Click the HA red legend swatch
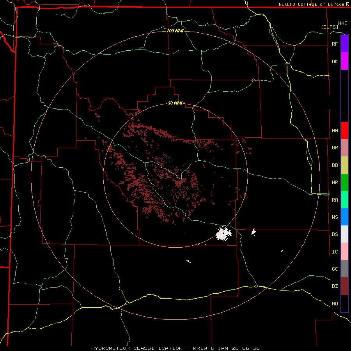 tap(344, 130)
